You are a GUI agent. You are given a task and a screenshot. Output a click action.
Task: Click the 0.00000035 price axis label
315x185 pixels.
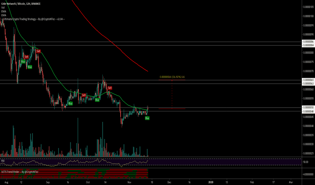point(308,135)
